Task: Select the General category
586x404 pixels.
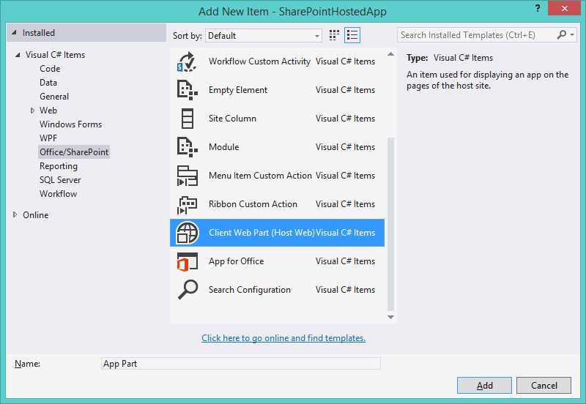Action: click(x=54, y=97)
